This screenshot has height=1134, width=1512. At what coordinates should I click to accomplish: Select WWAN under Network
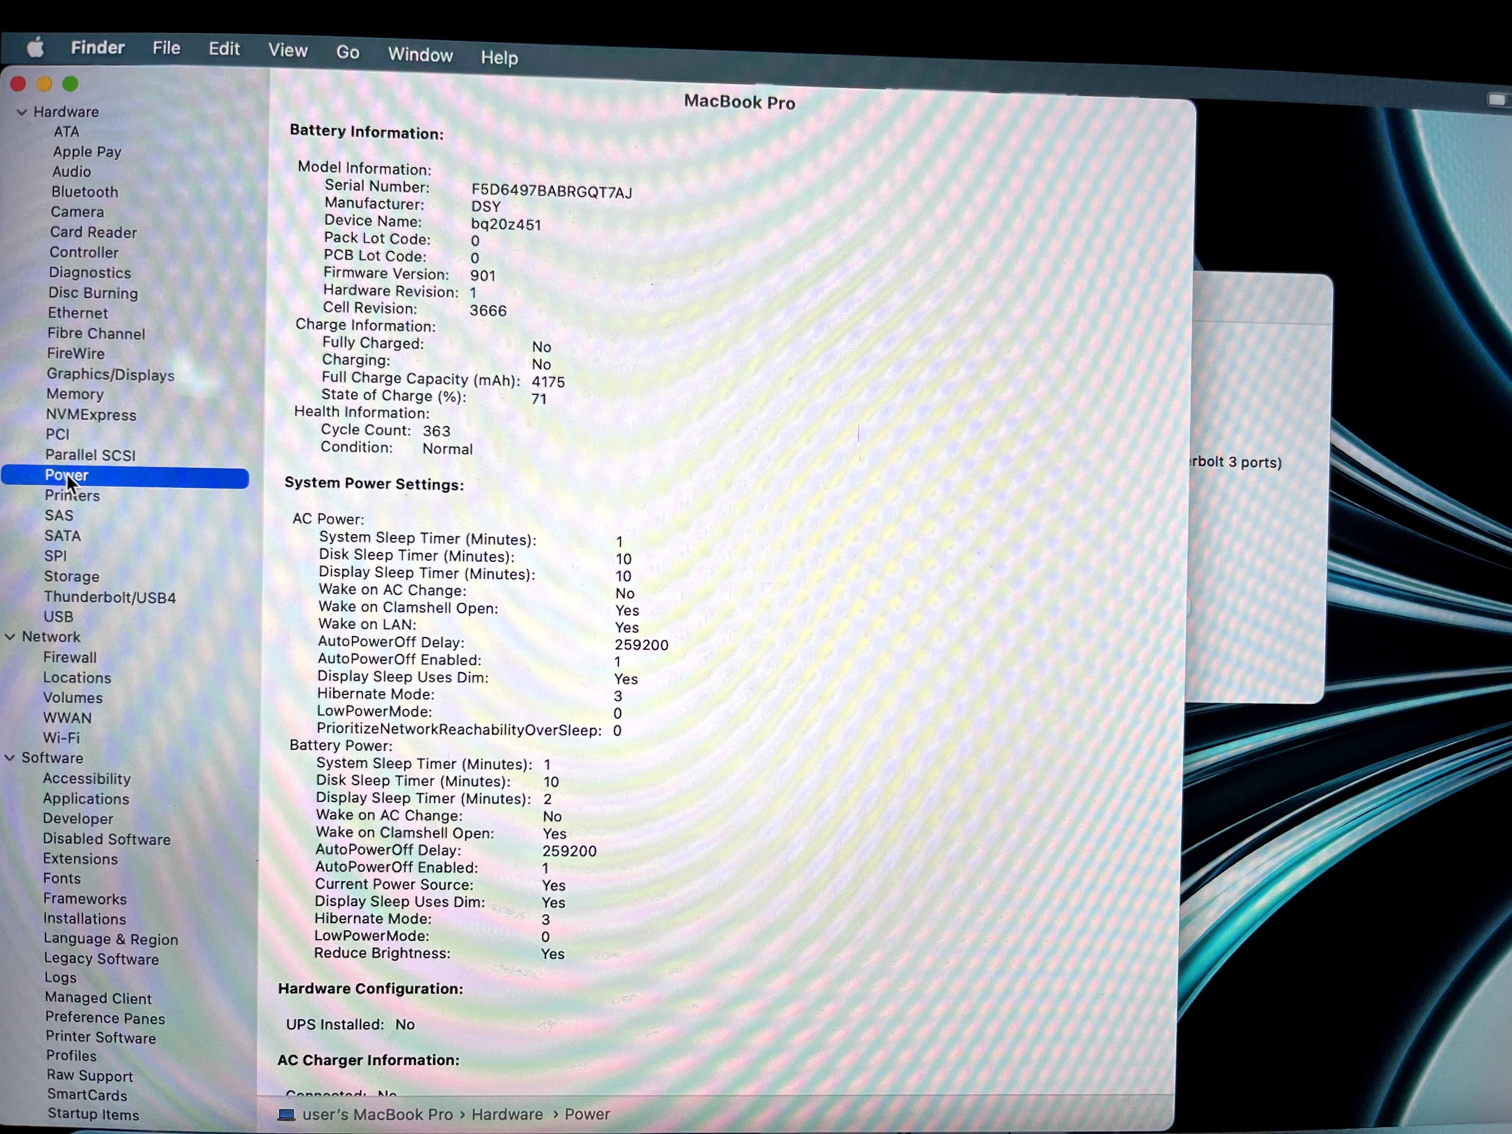coord(67,718)
